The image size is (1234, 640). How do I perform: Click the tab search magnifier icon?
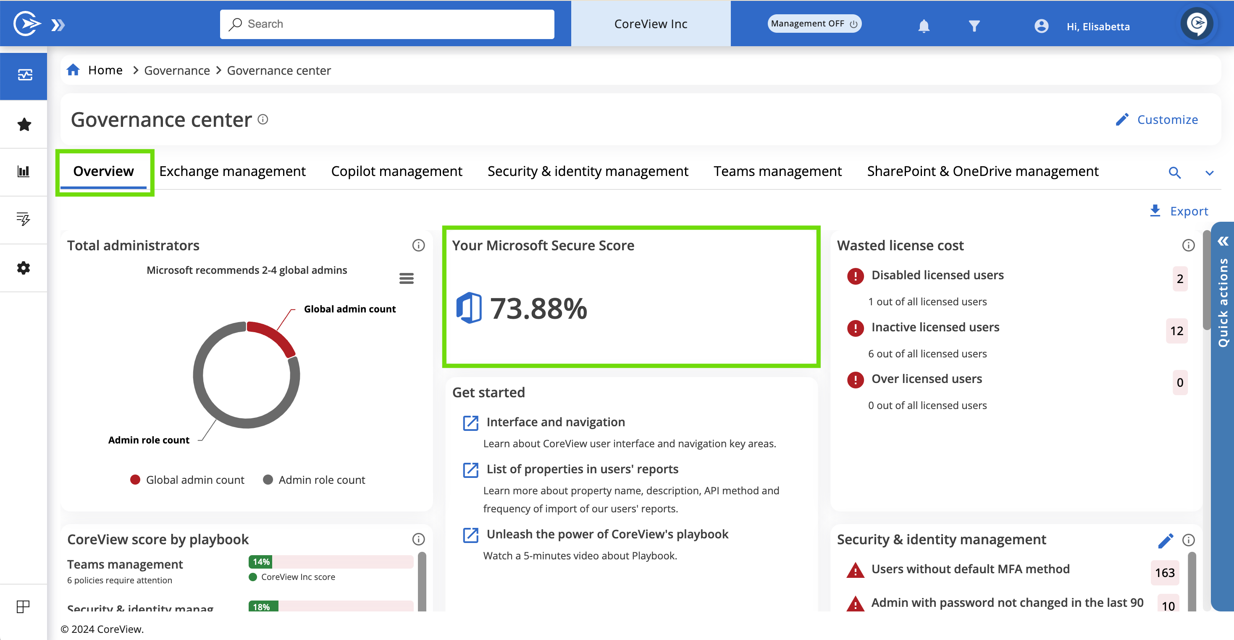point(1174,173)
